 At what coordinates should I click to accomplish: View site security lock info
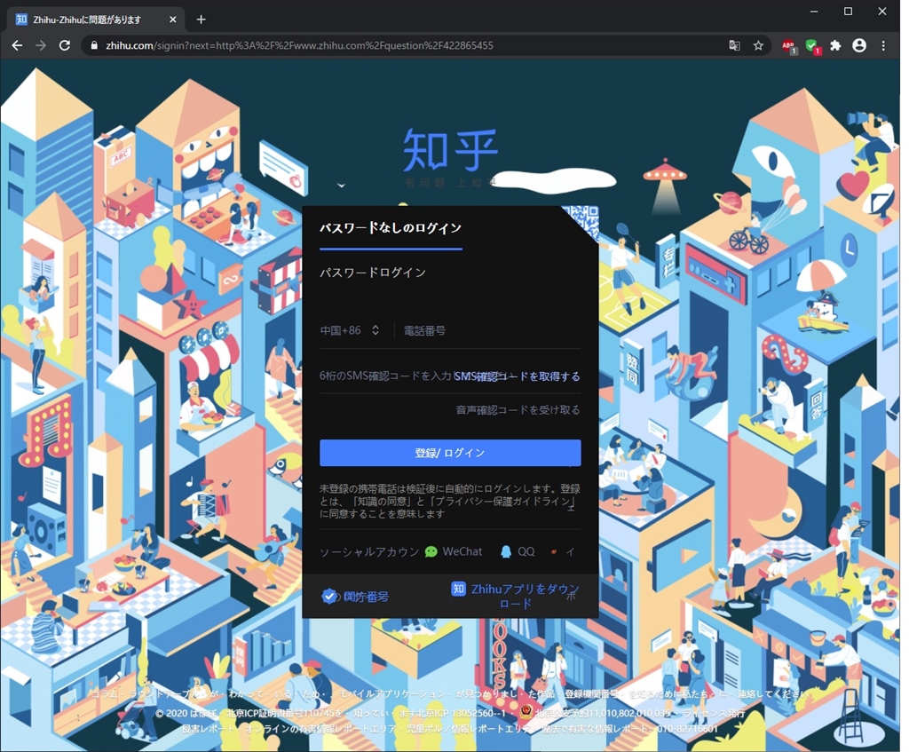tap(94, 45)
